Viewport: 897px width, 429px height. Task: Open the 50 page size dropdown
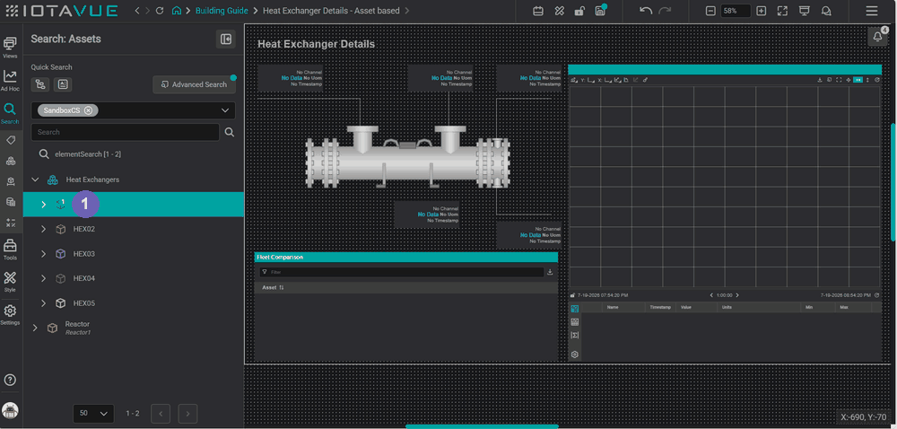93,413
